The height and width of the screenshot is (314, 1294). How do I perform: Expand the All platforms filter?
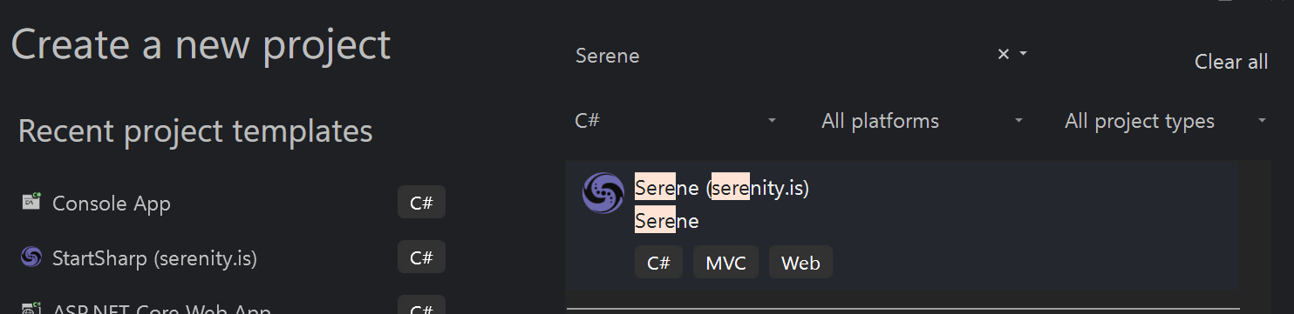[922, 121]
